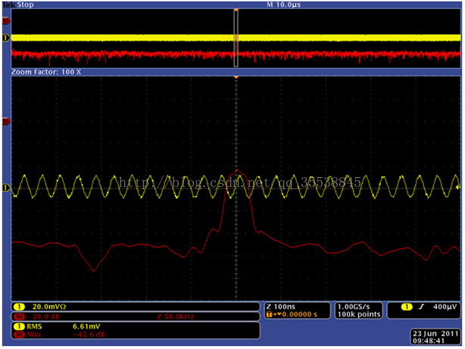Click the 09:48:41 time readout

pyautogui.click(x=429, y=341)
